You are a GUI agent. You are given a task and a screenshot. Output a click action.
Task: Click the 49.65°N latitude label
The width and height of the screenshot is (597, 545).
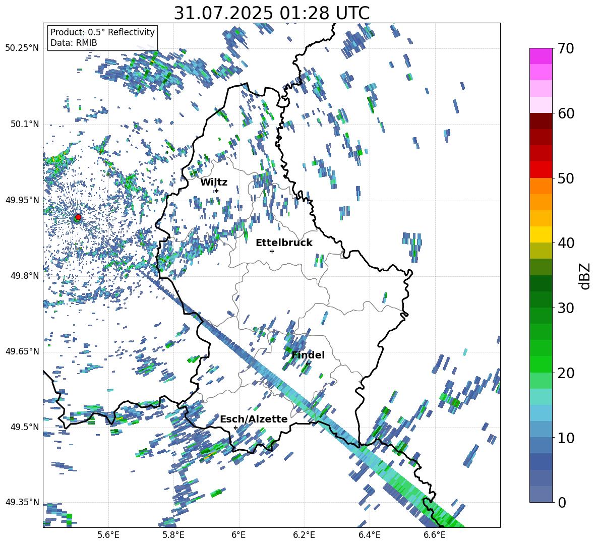(x=22, y=351)
